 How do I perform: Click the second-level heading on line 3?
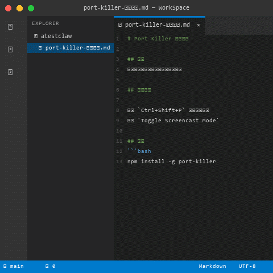tap(136, 59)
